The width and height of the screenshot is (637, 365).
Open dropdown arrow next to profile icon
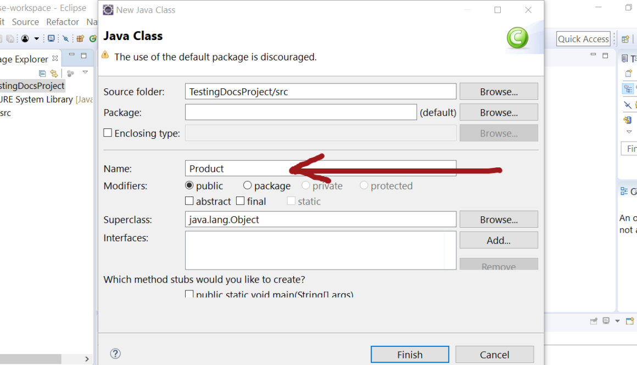pos(37,38)
